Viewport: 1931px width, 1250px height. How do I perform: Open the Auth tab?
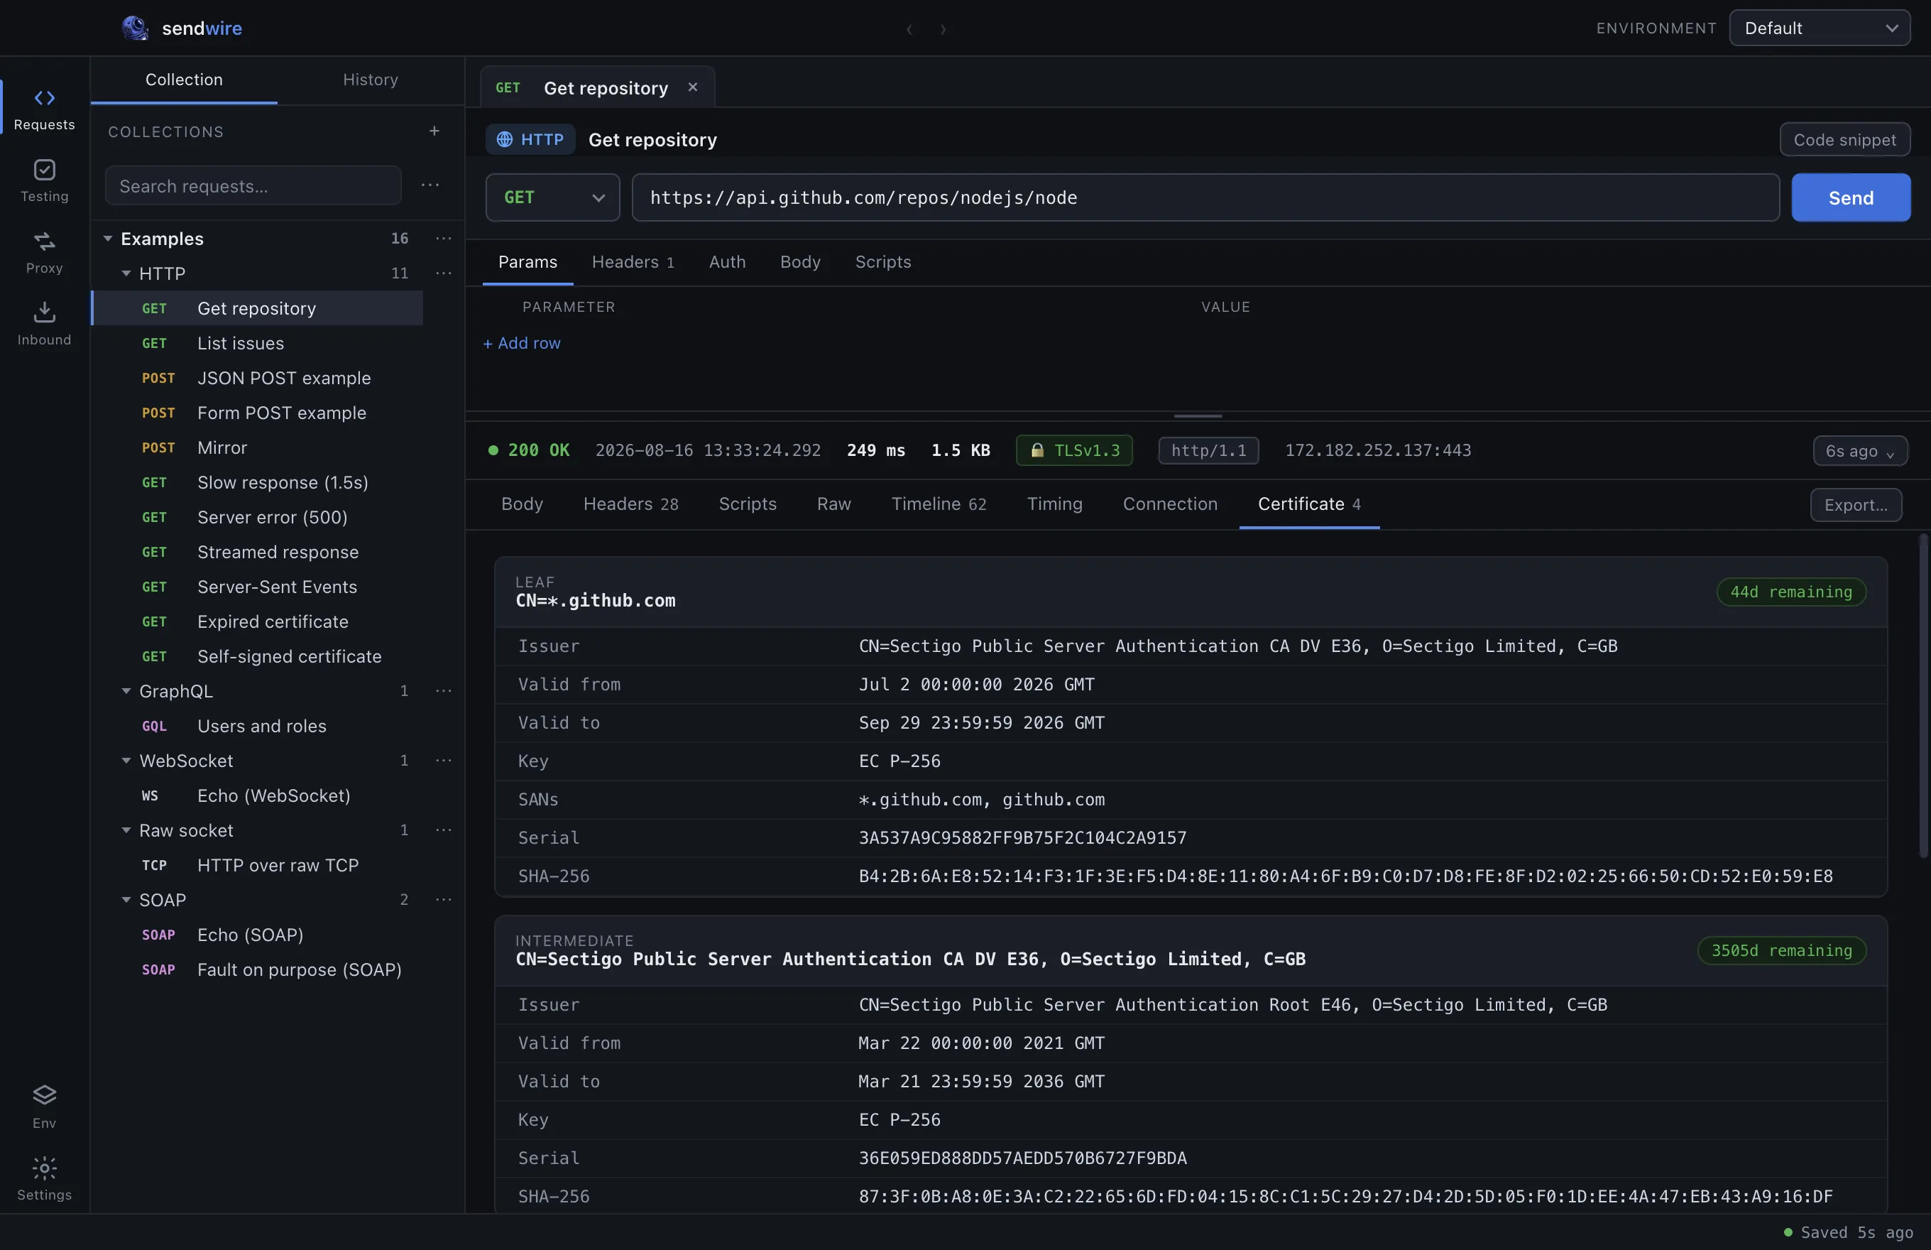tap(727, 262)
